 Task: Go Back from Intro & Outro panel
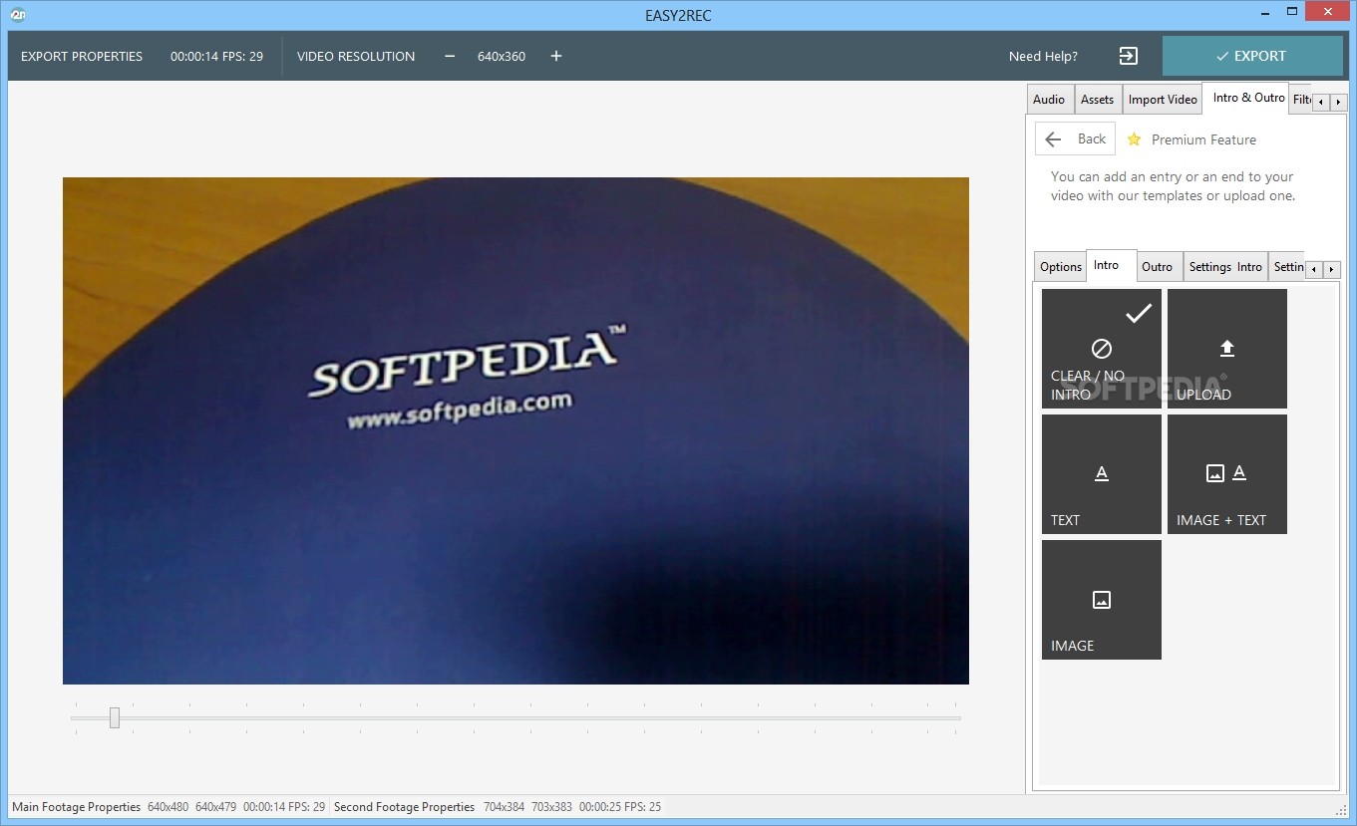click(x=1075, y=139)
